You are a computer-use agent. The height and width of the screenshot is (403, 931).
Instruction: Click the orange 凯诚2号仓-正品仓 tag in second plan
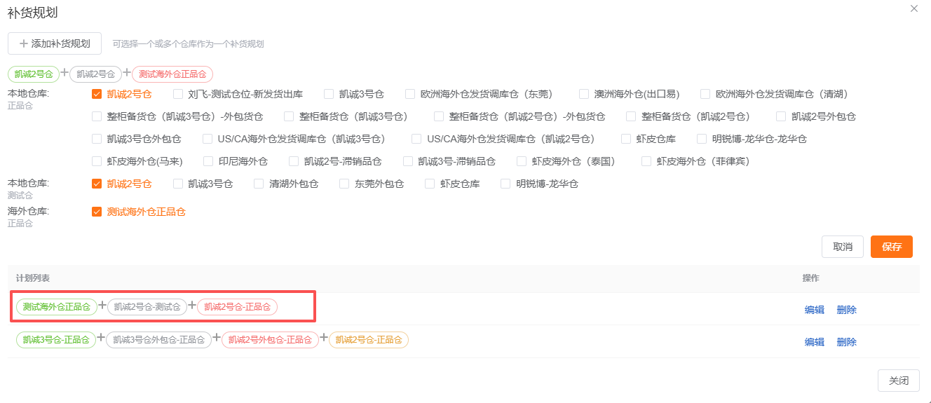[368, 340]
